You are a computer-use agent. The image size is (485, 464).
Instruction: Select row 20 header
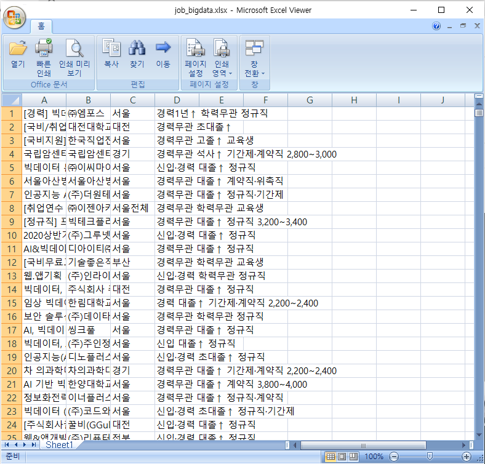tap(12, 371)
